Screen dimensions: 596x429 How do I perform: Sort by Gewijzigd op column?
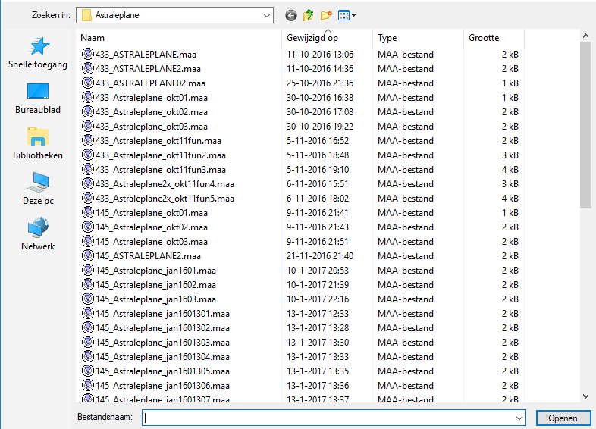(328, 38)
